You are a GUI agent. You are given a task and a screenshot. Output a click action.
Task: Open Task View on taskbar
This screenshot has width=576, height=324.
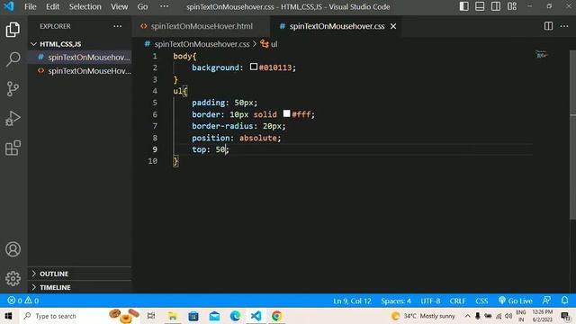(x=151, y=316)
